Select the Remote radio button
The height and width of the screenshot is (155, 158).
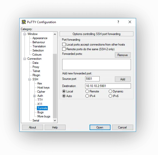point(87,91)
